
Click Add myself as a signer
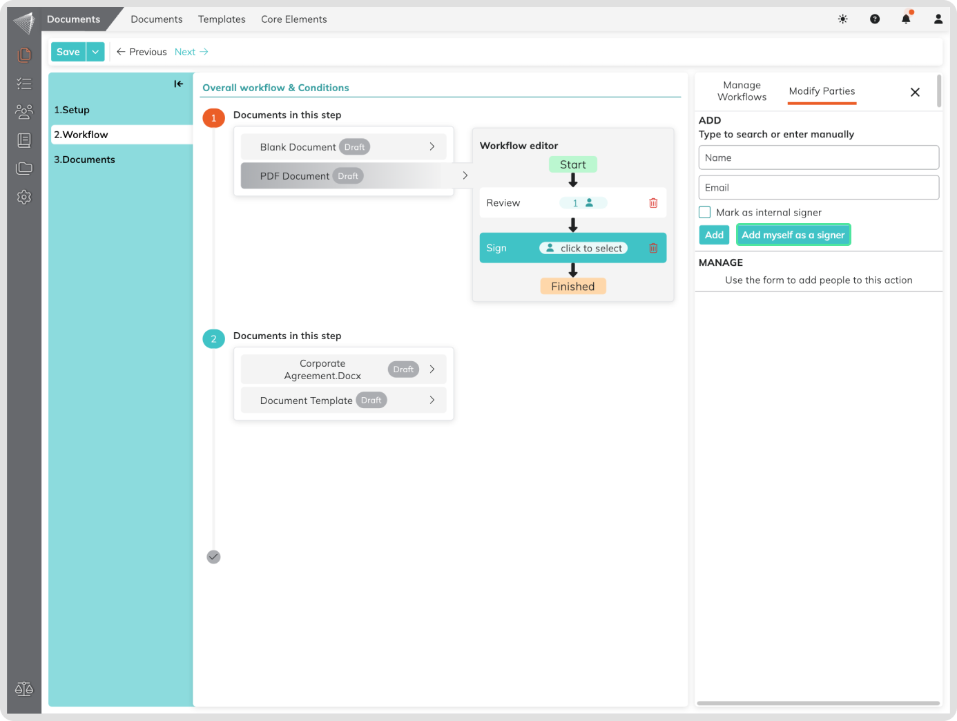(x=793, y=235)
